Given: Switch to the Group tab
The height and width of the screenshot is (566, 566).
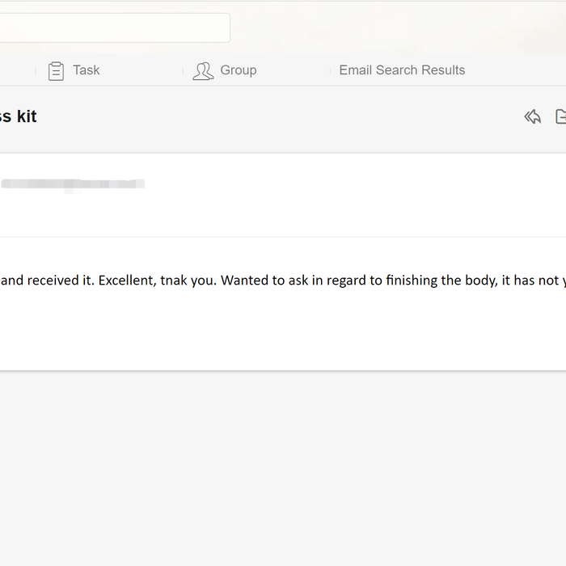Looking at the screenshot, I should tap(238, 70).
